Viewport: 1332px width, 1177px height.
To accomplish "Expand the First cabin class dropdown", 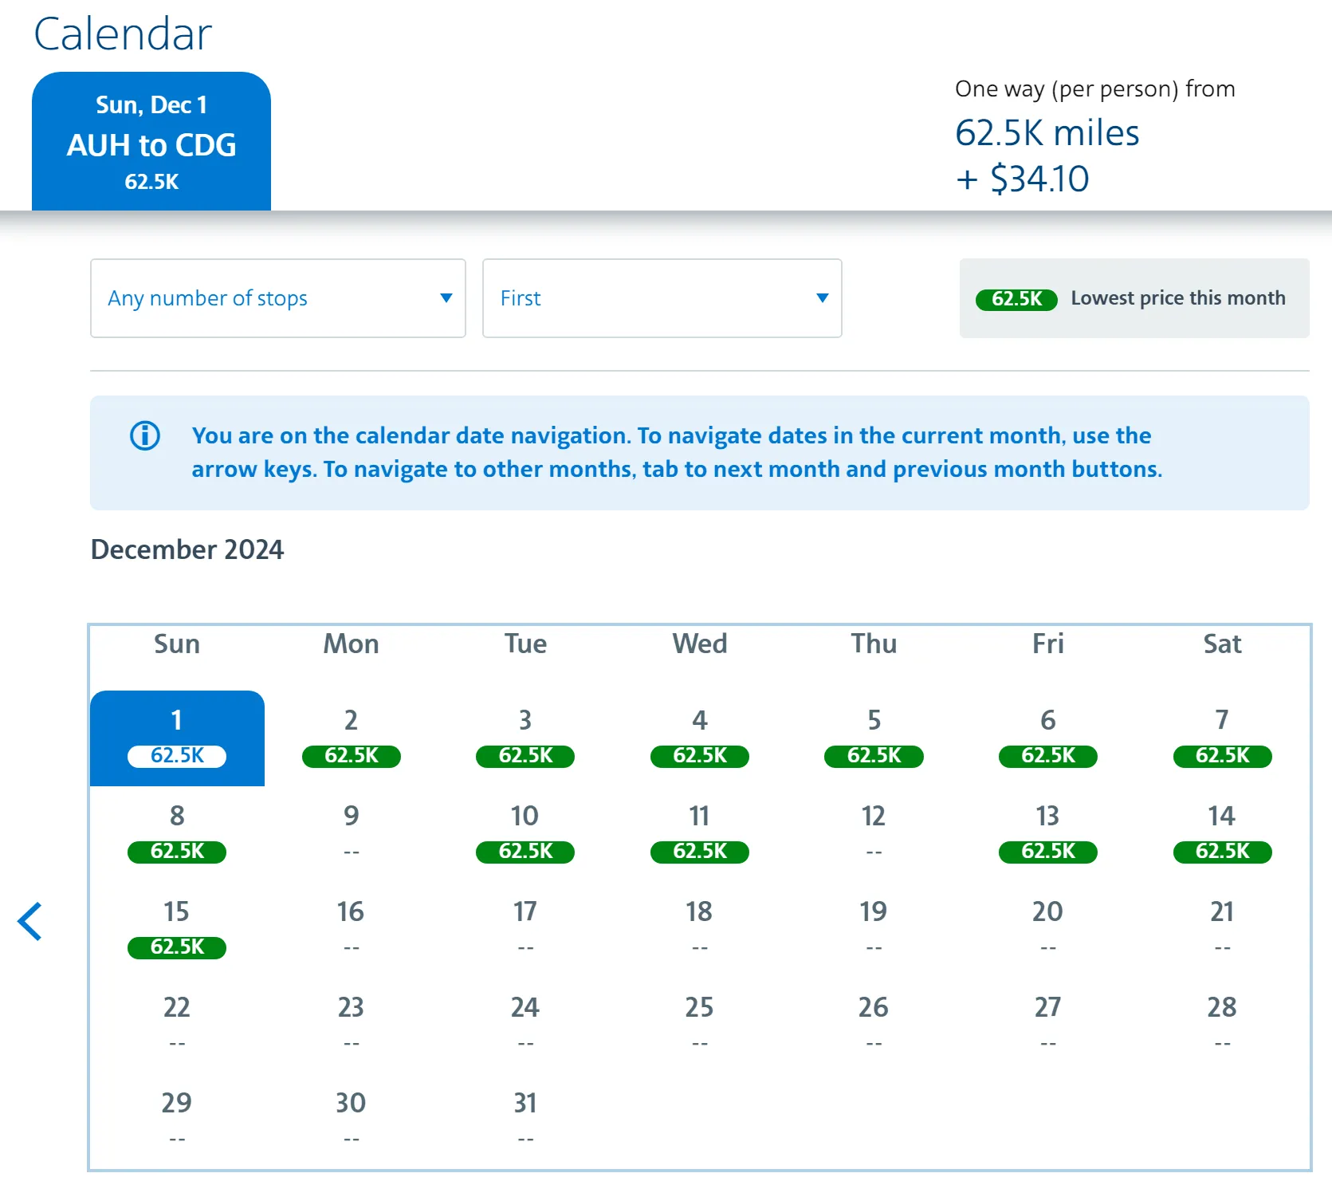I will point(662,298).
